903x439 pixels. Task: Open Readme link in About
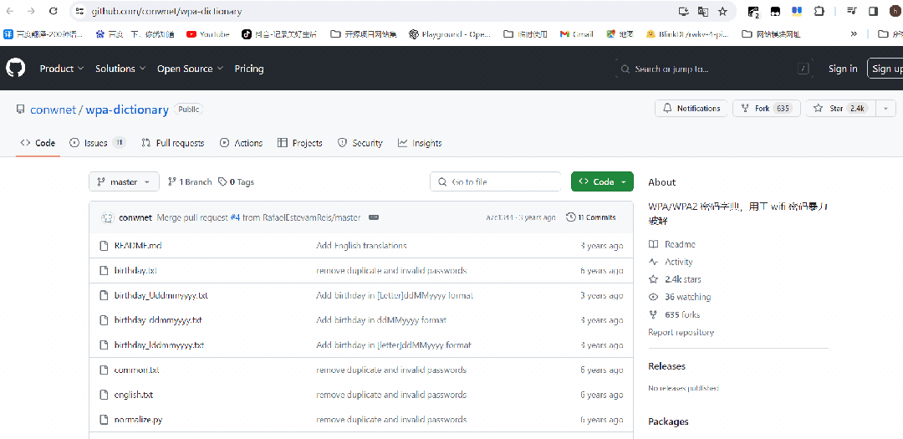[x=671, y=244]
